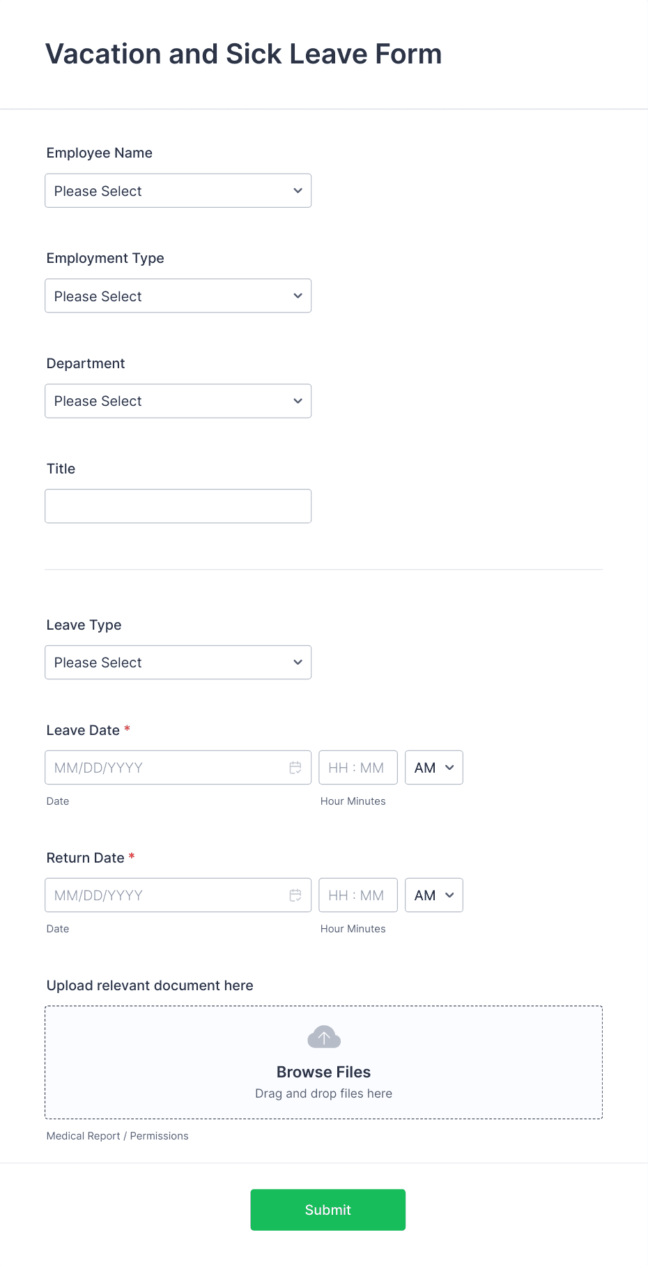Click the drag and drop files area
Screen dimensions: 648x1265
323,1093
